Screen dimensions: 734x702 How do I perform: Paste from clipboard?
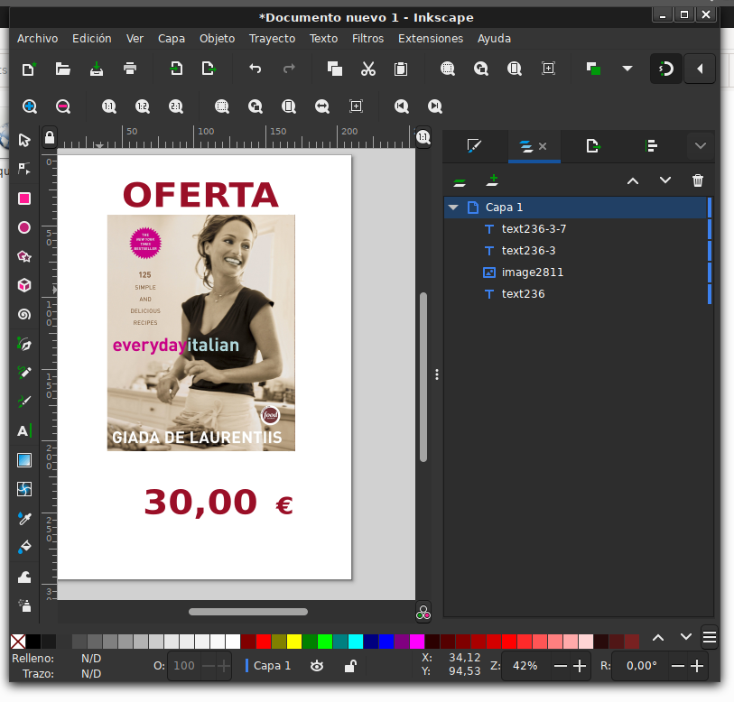click(401, 69)
